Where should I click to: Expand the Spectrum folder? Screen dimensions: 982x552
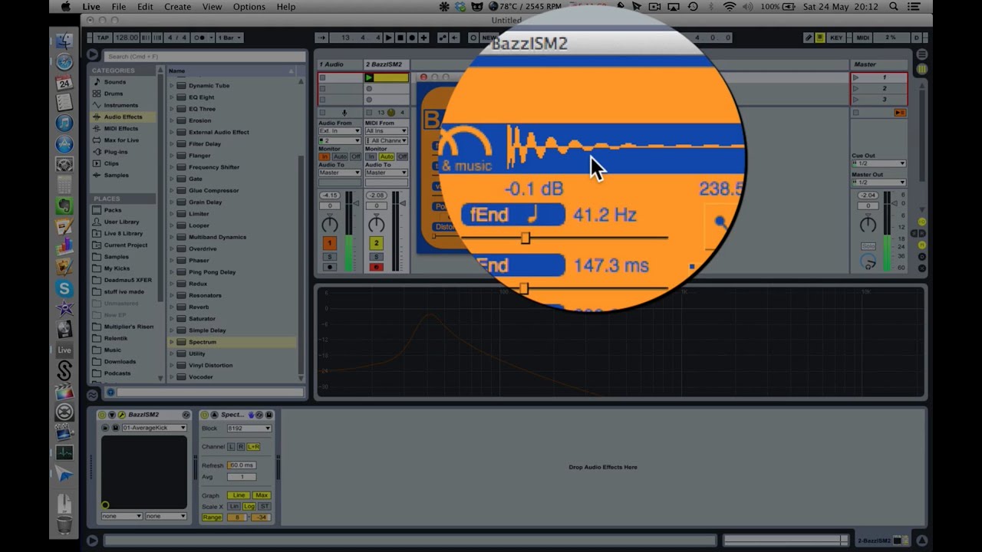172,342
